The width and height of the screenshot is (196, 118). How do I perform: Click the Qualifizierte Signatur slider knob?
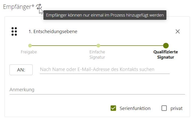tap(166, 46)
